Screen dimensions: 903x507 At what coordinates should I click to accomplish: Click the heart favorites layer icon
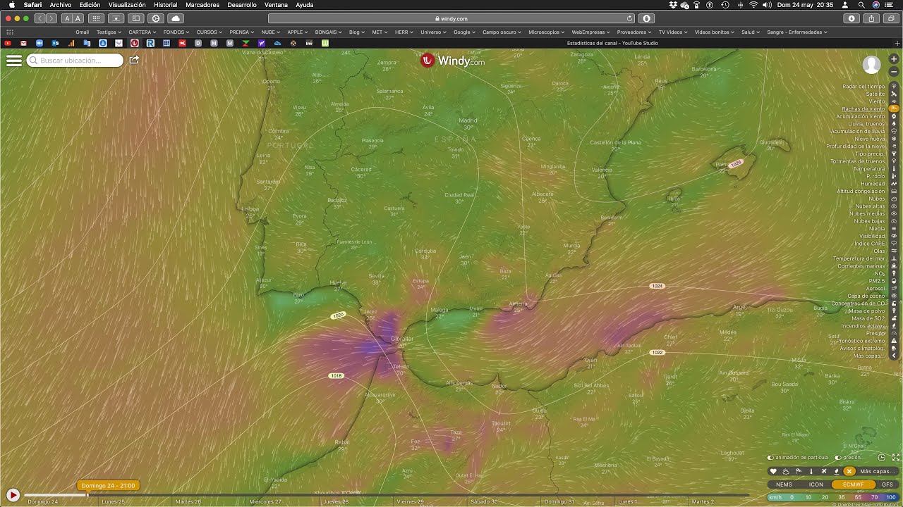coord(773,471)
